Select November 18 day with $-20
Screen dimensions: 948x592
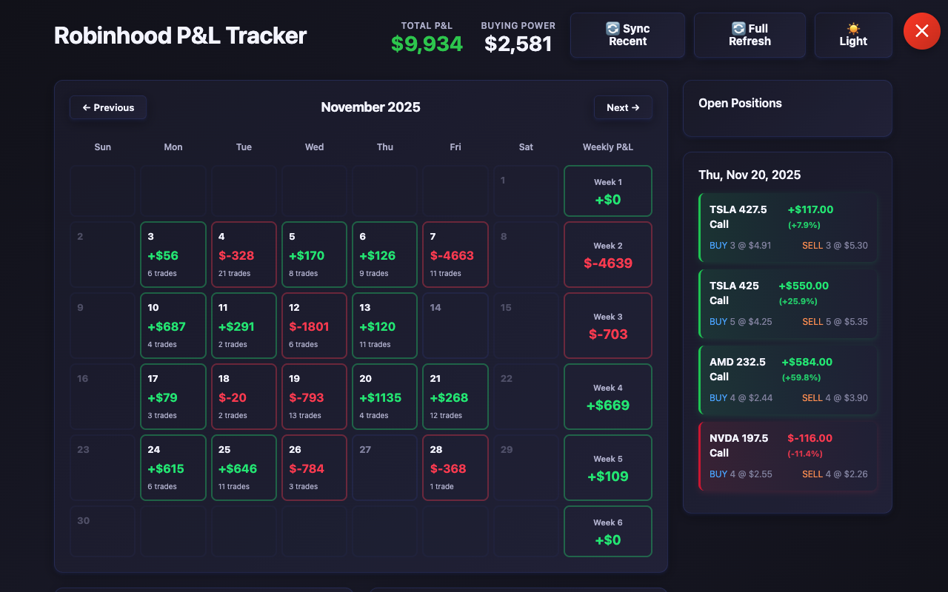pyautogui.click(x=244, y=397)
